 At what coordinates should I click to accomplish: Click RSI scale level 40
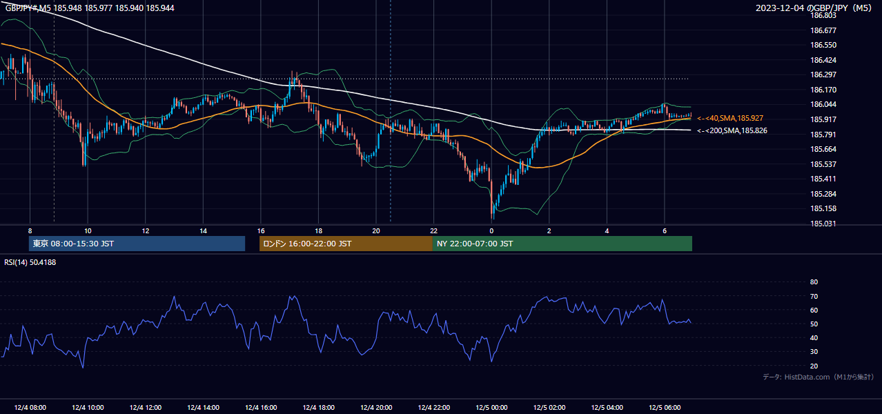[x=814, y=338]
